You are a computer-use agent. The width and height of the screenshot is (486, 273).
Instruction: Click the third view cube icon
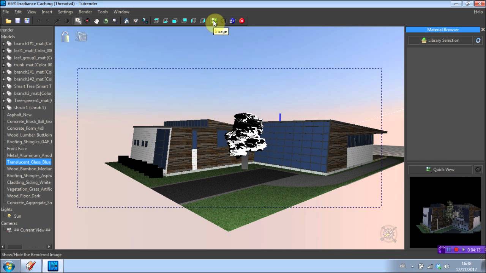click(x=175, y=21)
